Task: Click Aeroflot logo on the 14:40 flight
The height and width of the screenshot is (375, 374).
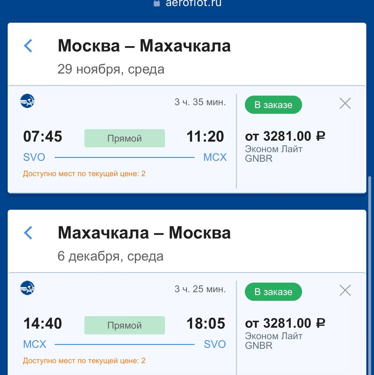Action: 27,288
